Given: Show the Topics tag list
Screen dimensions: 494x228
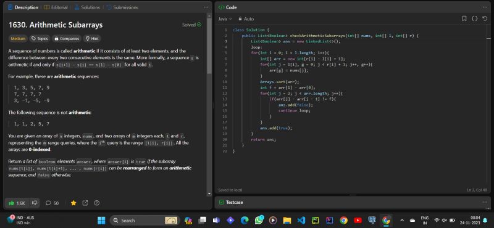Looking at the screenshot, I should coord(40,39).
